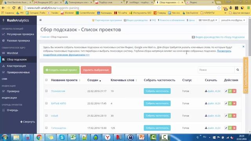Delete the БИТЫЕ АВТО project
The width and height of the screenshot is (251, 141).
[x=234, y=103]
